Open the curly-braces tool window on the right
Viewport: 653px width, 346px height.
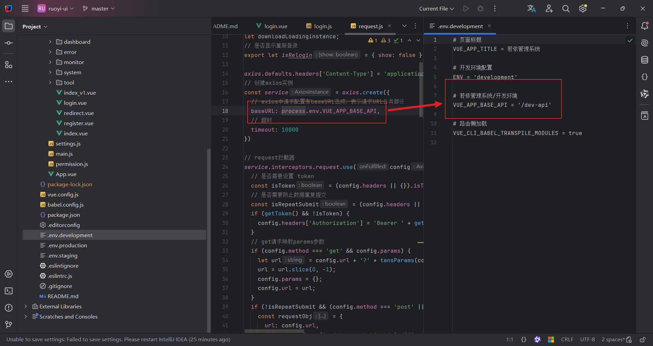coord(644,77)
